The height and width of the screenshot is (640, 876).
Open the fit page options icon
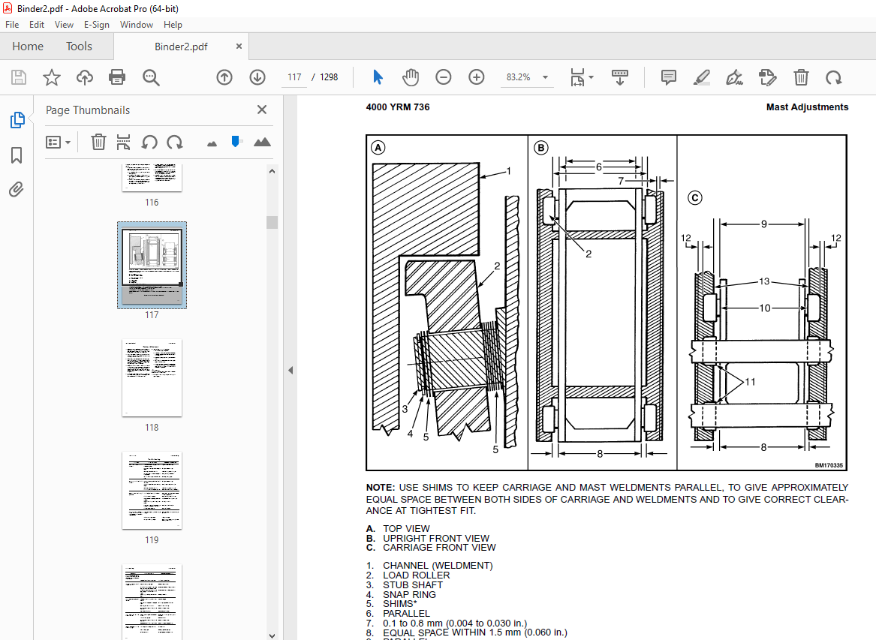click(x=577, y=77)
